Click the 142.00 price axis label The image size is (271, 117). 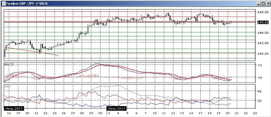pos(263,43)
